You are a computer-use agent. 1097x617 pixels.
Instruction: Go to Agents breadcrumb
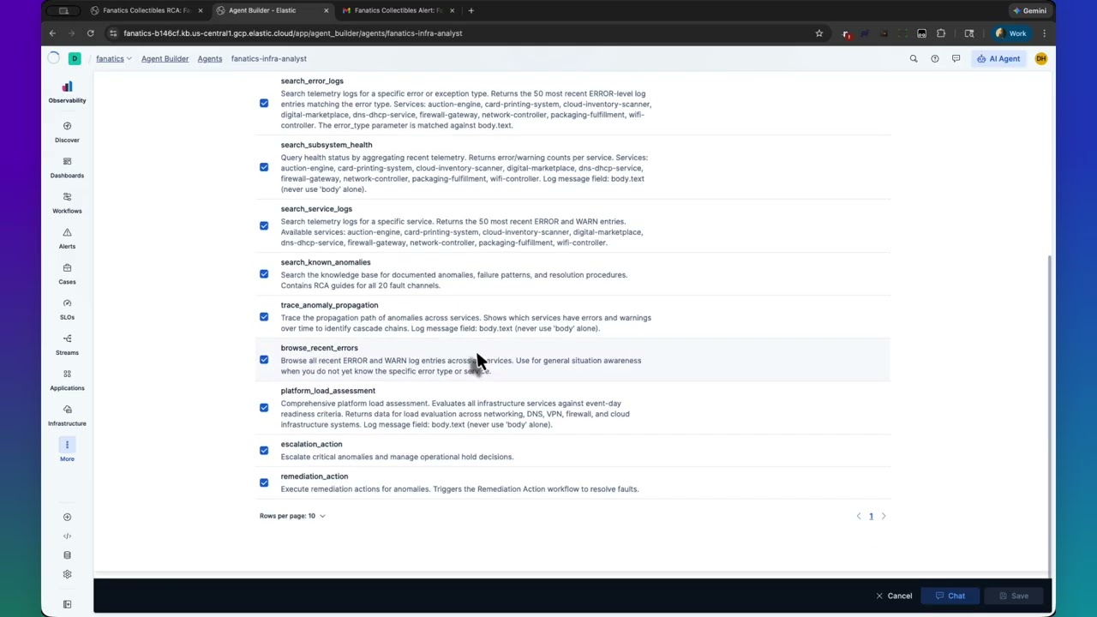(210, 58)
